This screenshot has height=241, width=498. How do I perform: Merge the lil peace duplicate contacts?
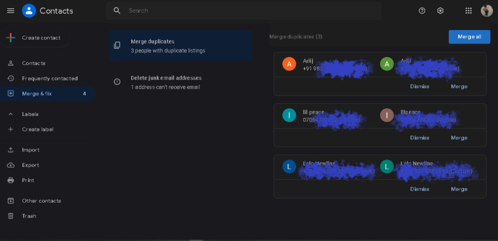tap(459, 138)
